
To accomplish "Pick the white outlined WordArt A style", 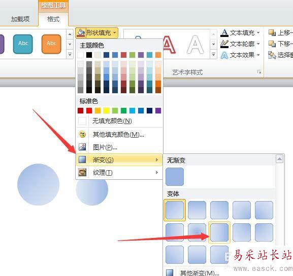I will tap(196, 45).
